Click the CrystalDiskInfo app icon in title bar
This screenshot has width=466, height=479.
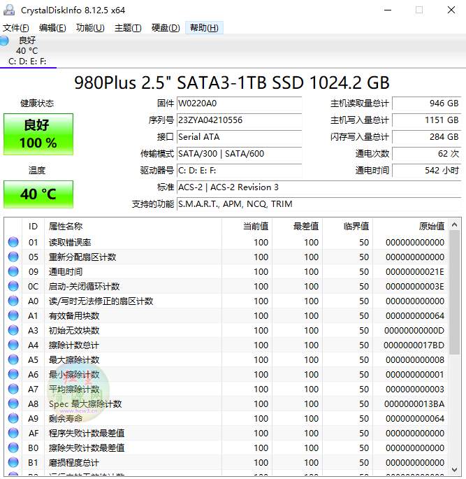tap(10, 10)
